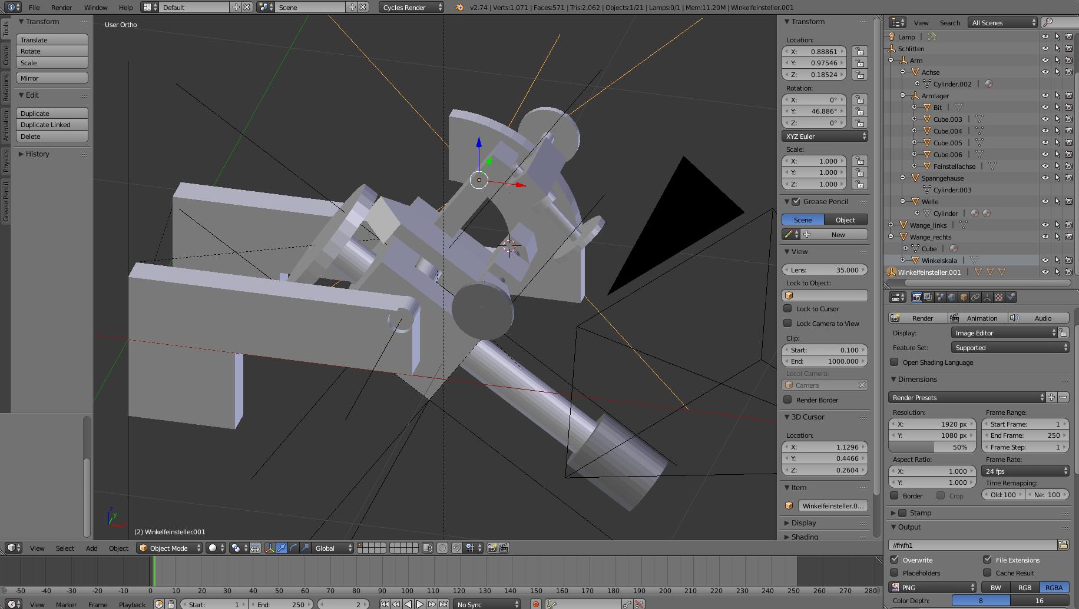Open the XYZ Euler rotation mode dropdown
The image size is (1079, 609).
point(825,136)
